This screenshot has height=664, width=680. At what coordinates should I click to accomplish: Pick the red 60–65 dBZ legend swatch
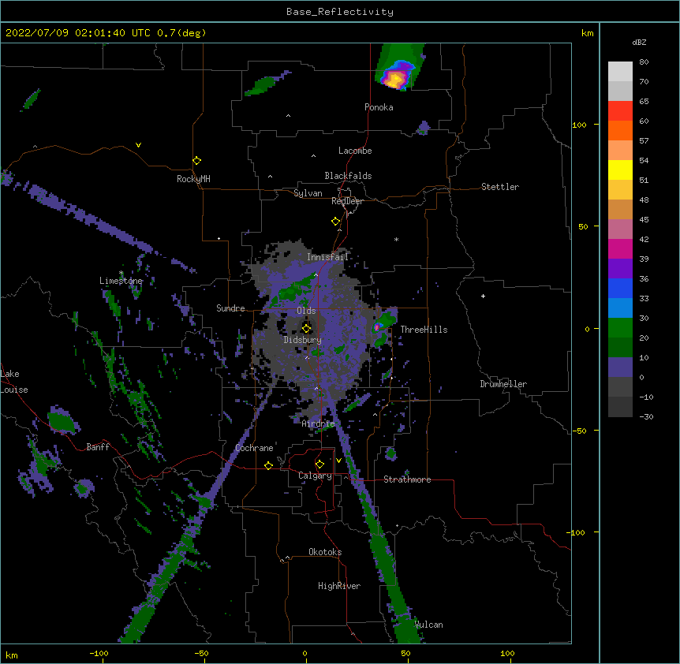(x=620, y=110)
